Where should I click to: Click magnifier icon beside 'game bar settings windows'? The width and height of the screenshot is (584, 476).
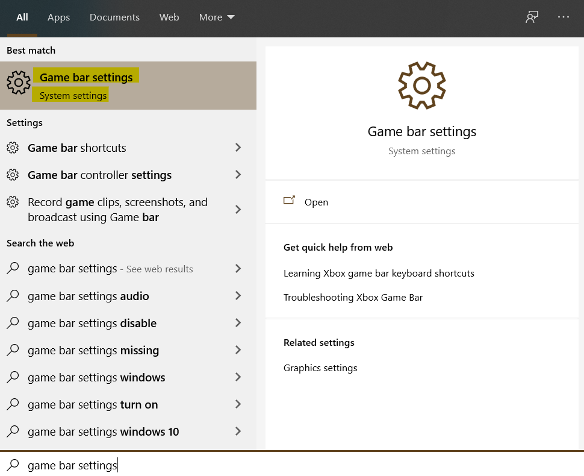tap(13, 377)
